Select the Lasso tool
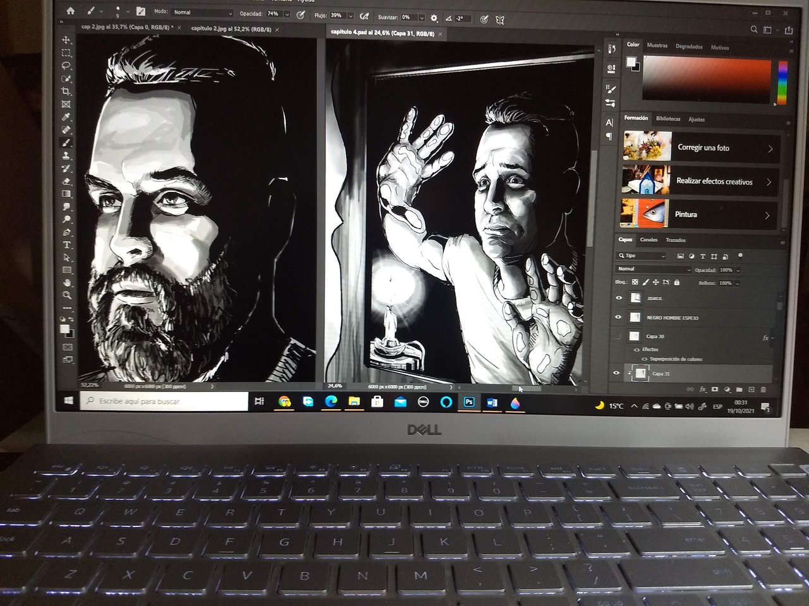 coord(66,66)
